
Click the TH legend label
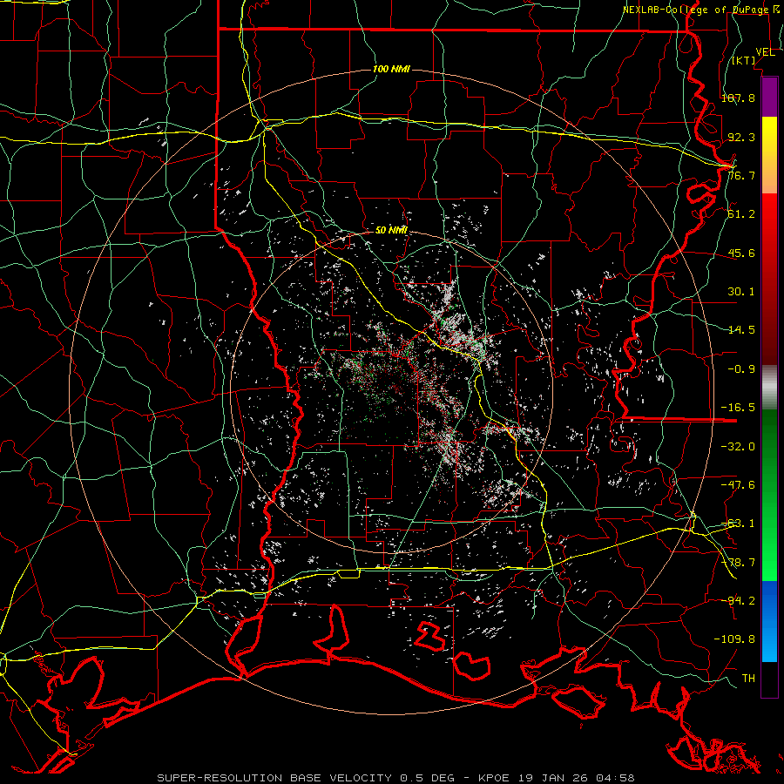748,679
